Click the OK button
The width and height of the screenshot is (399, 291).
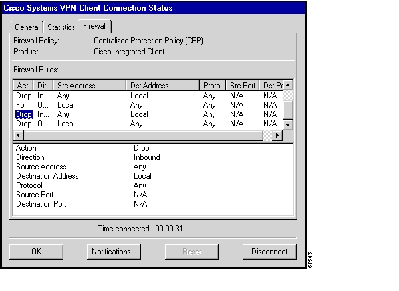coord(37,252)
